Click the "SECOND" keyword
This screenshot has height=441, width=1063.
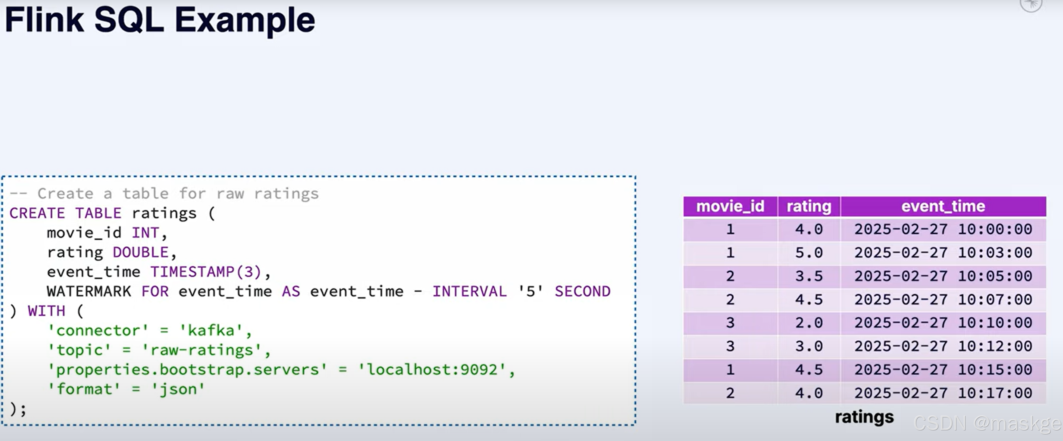[582, 291]
